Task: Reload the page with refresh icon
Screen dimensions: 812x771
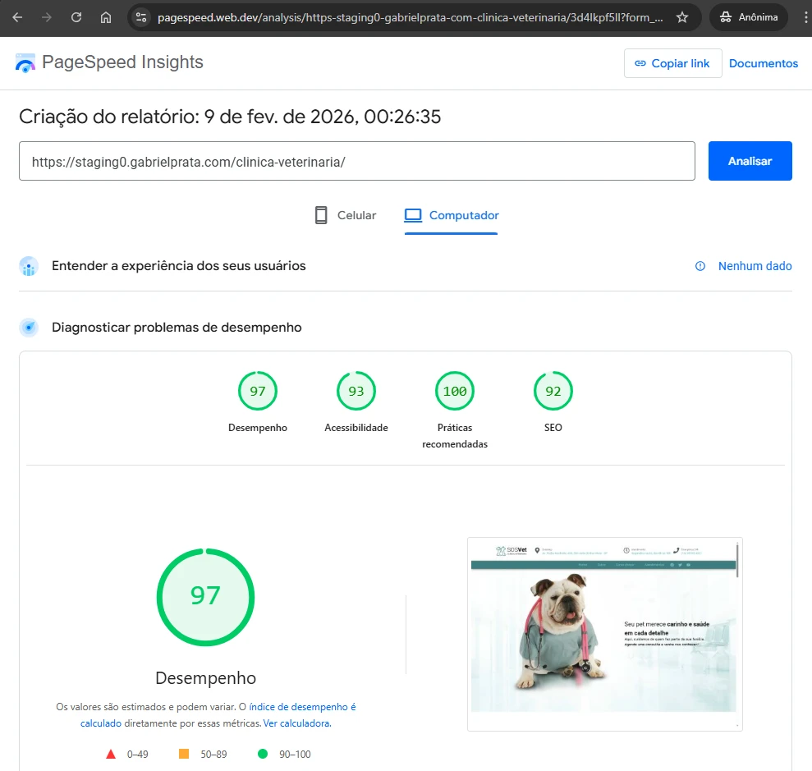Action: click(76, 17)
